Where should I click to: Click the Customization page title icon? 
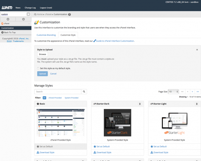(x=37, y=22)
